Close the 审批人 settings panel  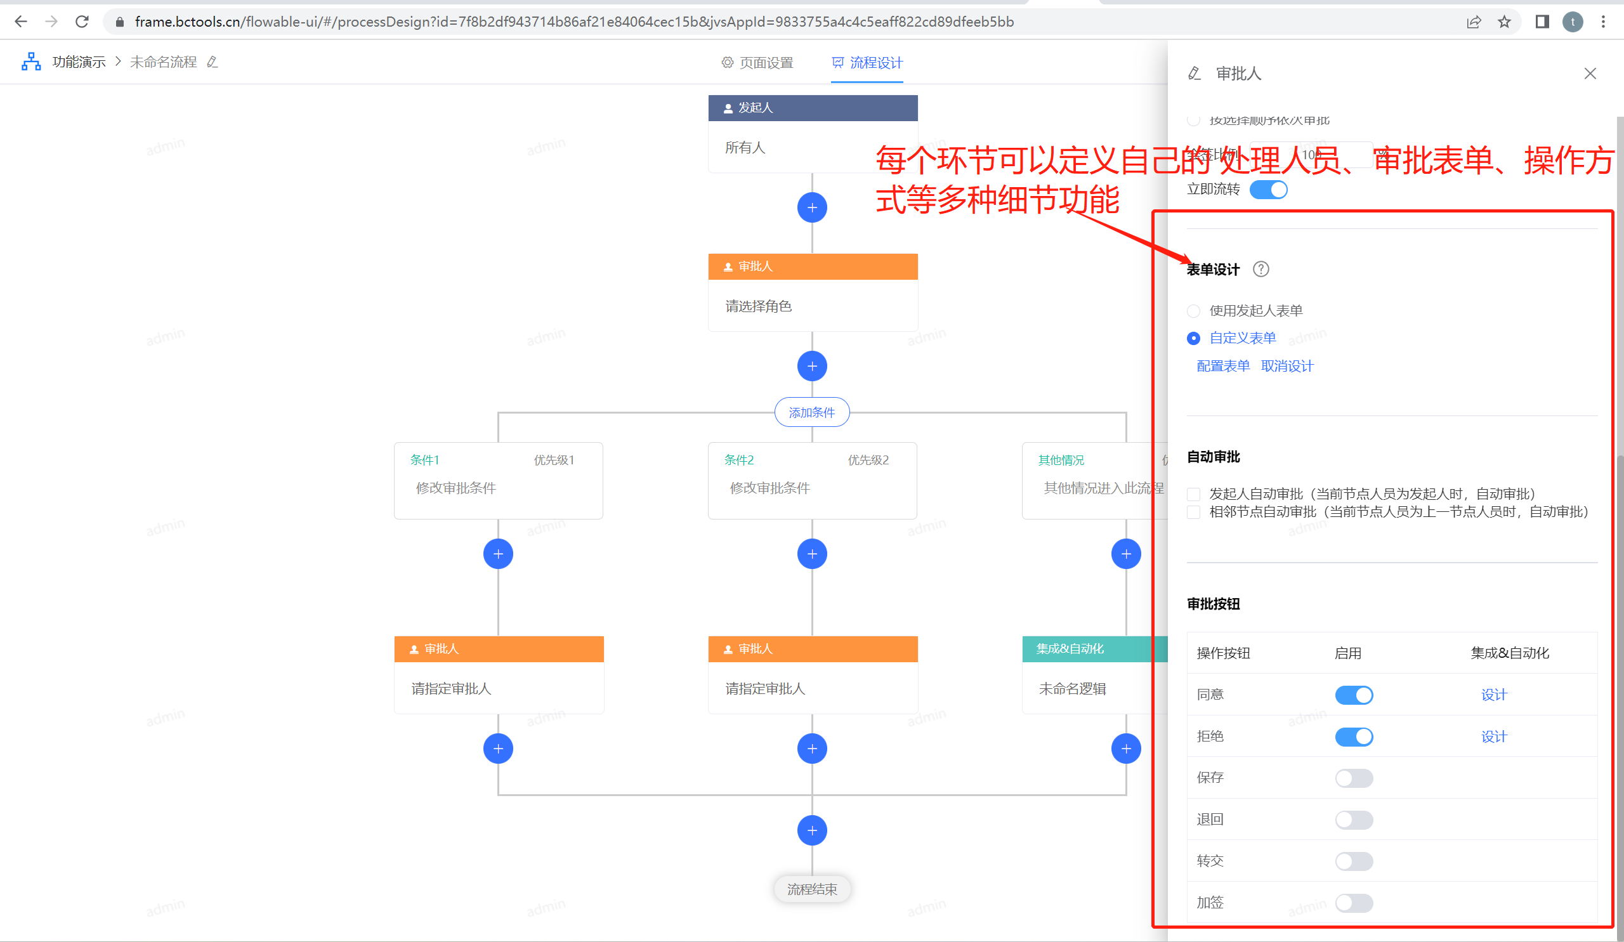pyautogui.click(x=1590, y=74)
